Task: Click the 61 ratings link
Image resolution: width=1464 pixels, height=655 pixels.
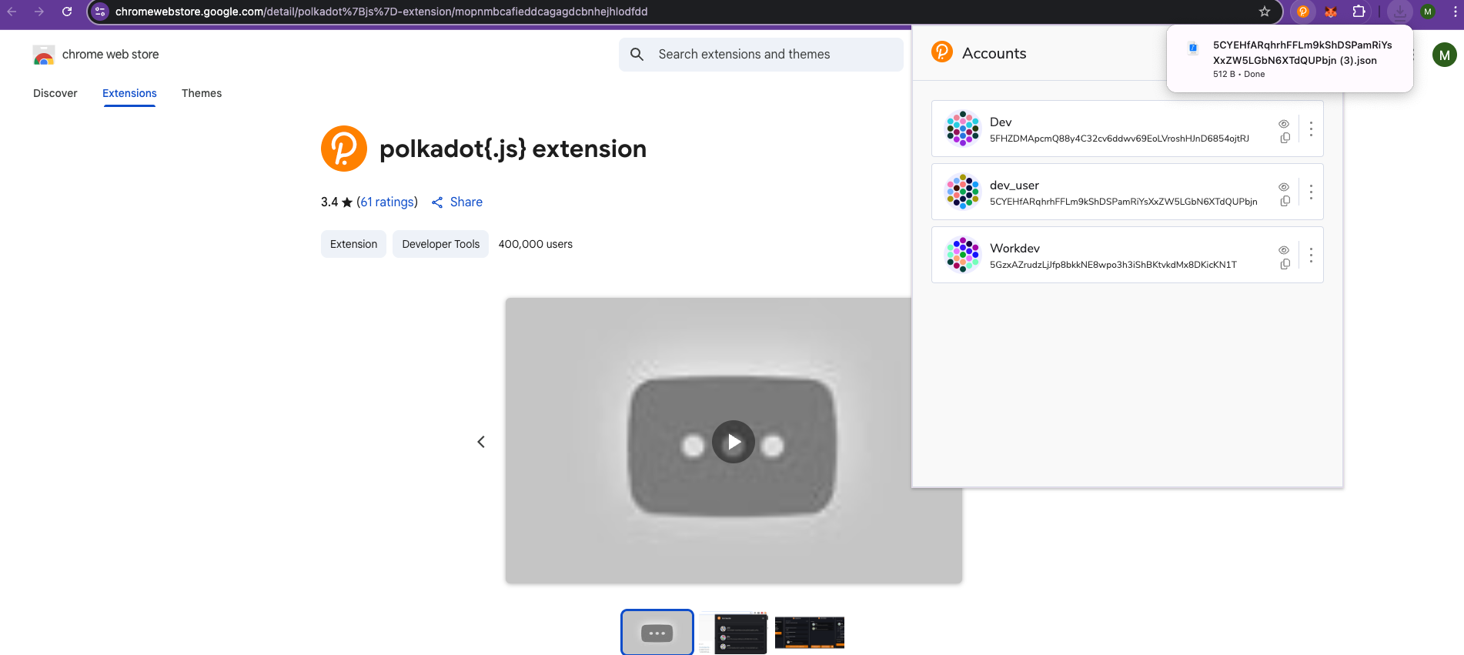Action: 387,202
